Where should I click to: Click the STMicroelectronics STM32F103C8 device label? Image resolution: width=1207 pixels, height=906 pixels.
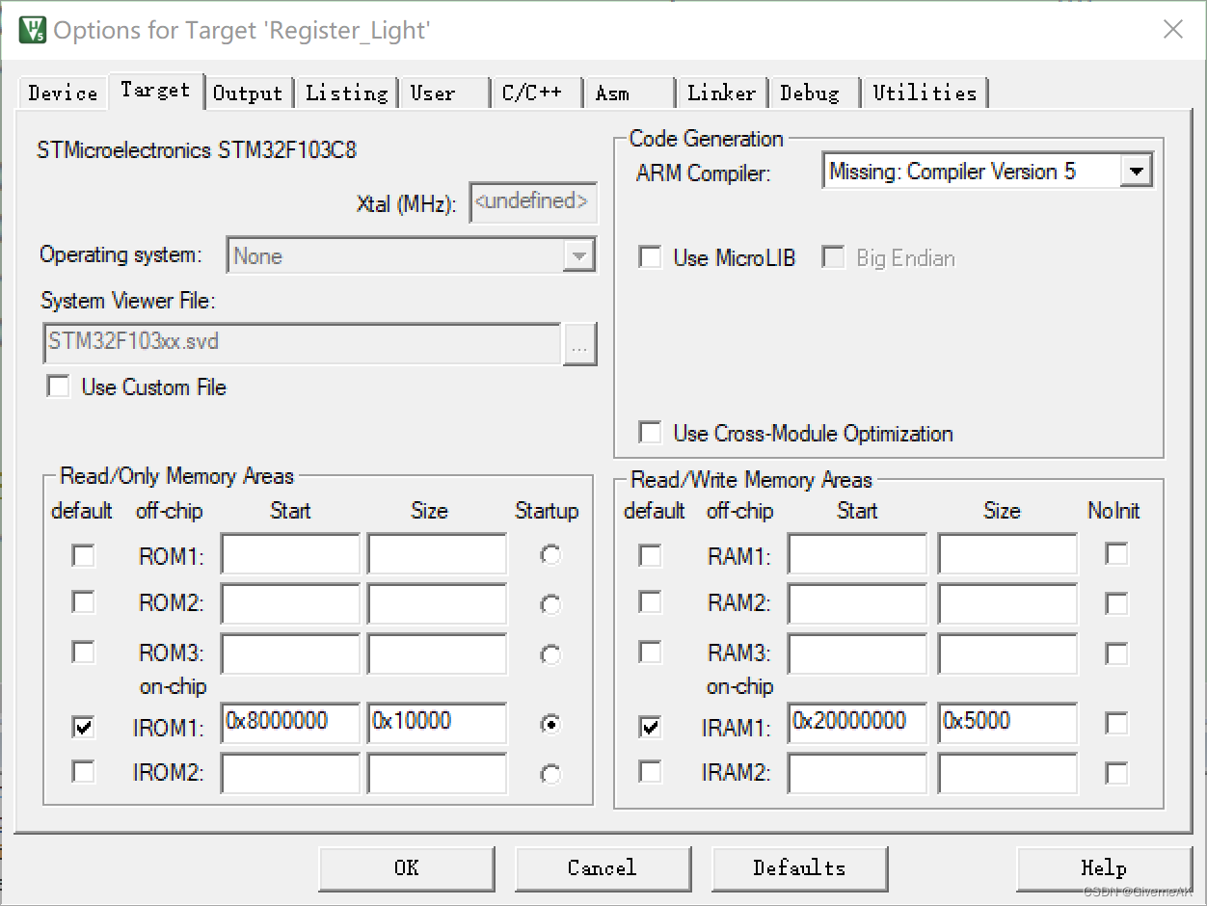click(x=197, y=150)
